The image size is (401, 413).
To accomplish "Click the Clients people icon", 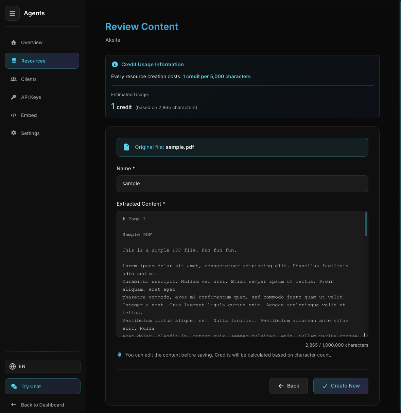I will tap(14, 79).
